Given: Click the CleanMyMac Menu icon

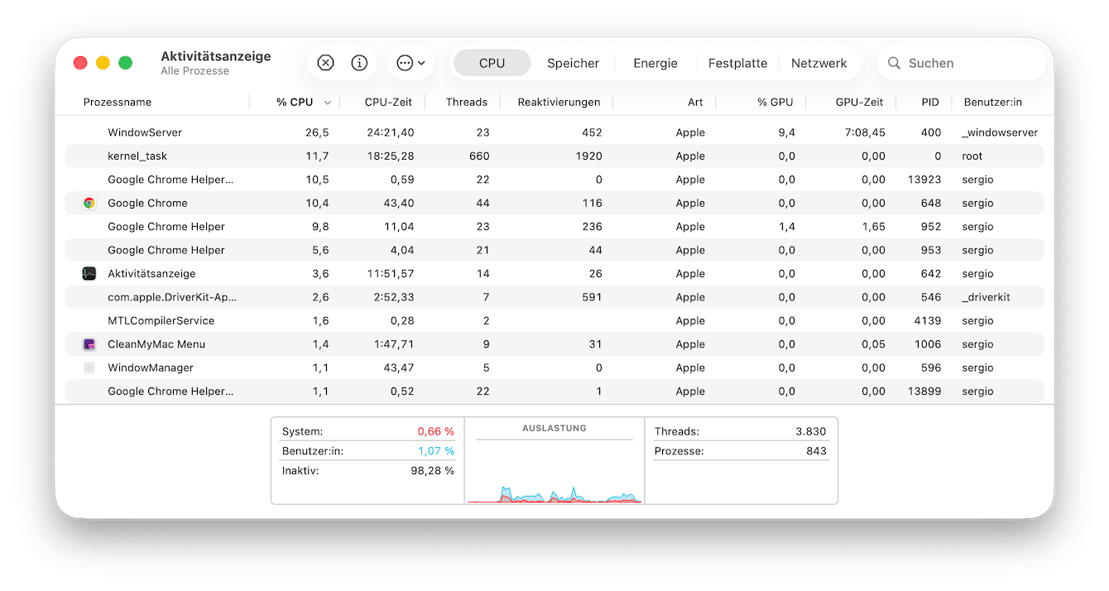Looking at the screenshot, I should (x=89, y=344).
